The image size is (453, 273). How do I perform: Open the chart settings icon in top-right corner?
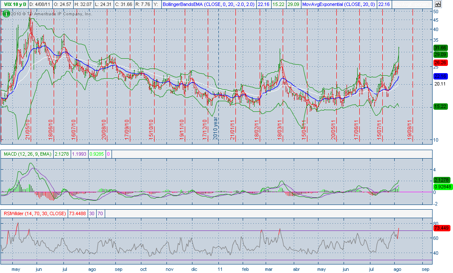click(x=438, y=4)
